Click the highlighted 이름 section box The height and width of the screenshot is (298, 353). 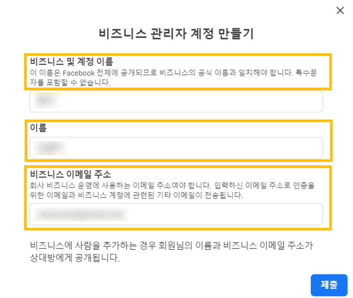click(x=177, y=140)
